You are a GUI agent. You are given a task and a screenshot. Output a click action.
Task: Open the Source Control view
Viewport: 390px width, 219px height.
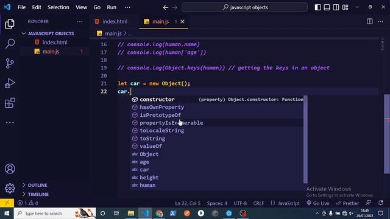10,63
